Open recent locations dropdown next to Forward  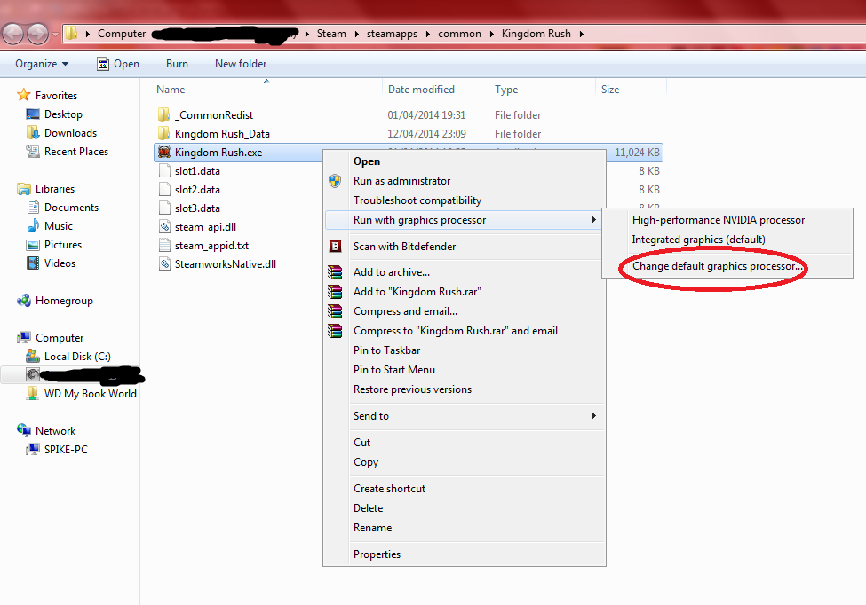[x=55, y=35]
